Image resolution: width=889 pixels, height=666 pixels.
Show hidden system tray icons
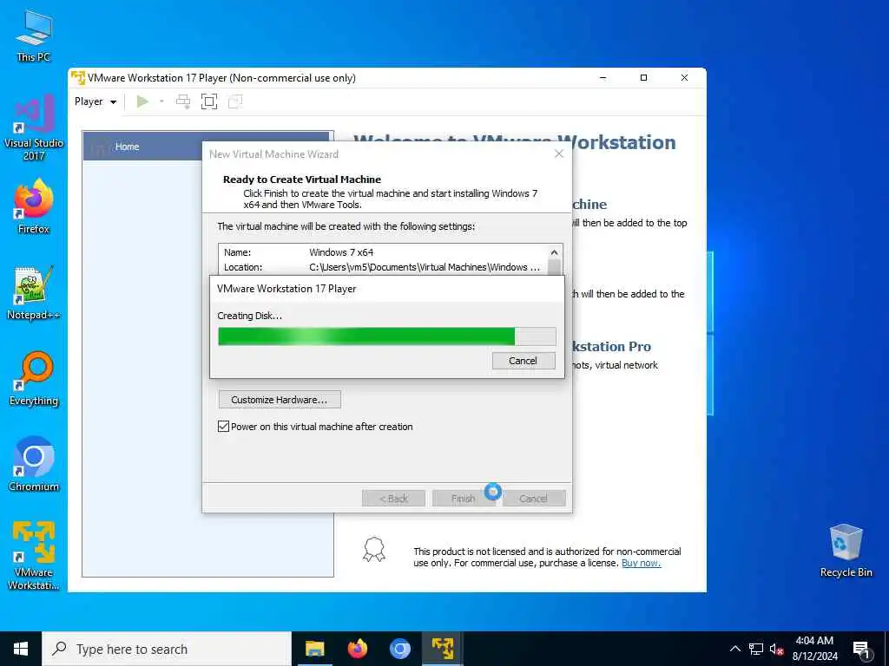tap(734, 649)
